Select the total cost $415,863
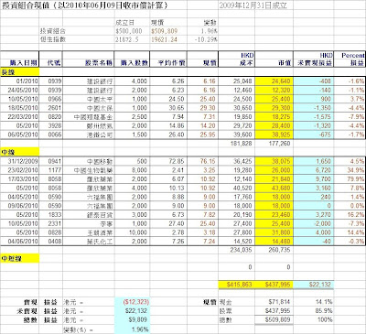 (240, 285)
